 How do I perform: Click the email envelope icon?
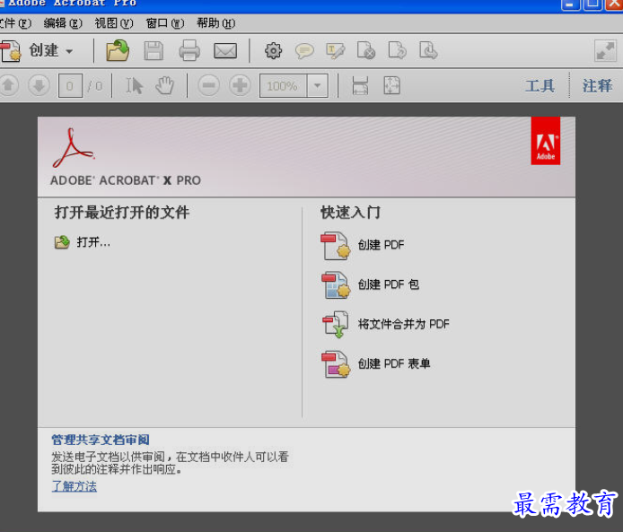point(225,51)
